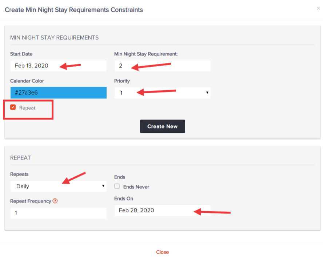Viewport: 323px width, 259px height.
Task: Open the Repeats dropdown showing Daily
Action: coord(58,186)
